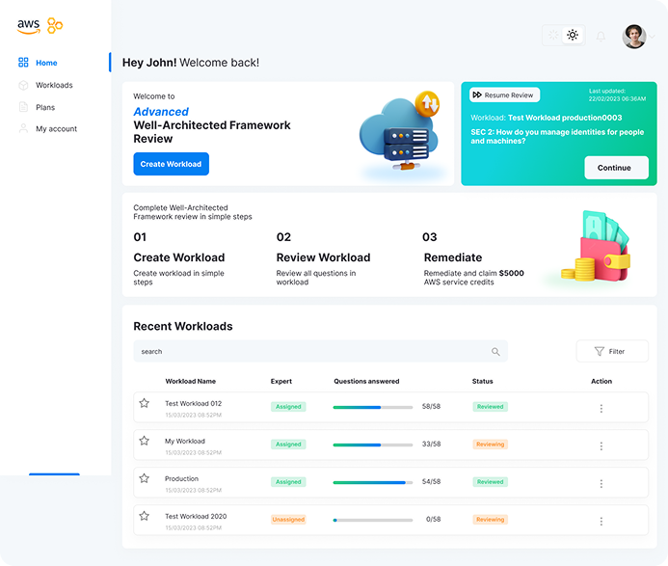Open the Filter button

pyautogui.click(x=612, y=352)
